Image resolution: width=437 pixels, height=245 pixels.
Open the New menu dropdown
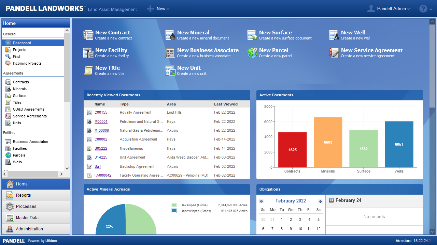coord(158,9)
